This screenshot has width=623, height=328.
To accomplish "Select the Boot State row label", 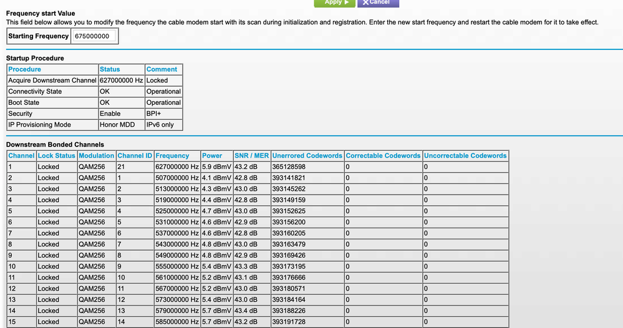I will (x=24, y=102).
